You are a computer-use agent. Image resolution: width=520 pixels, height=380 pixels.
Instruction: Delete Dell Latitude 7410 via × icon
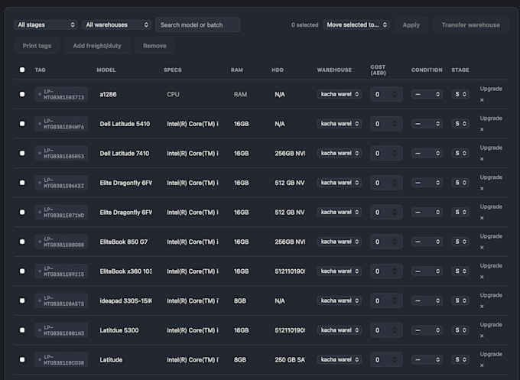(482, 159)
